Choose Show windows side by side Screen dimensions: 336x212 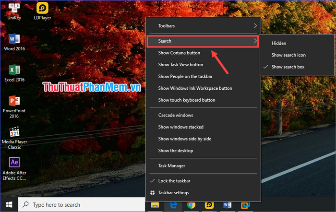pyautogui.click(x=203, y=139)
